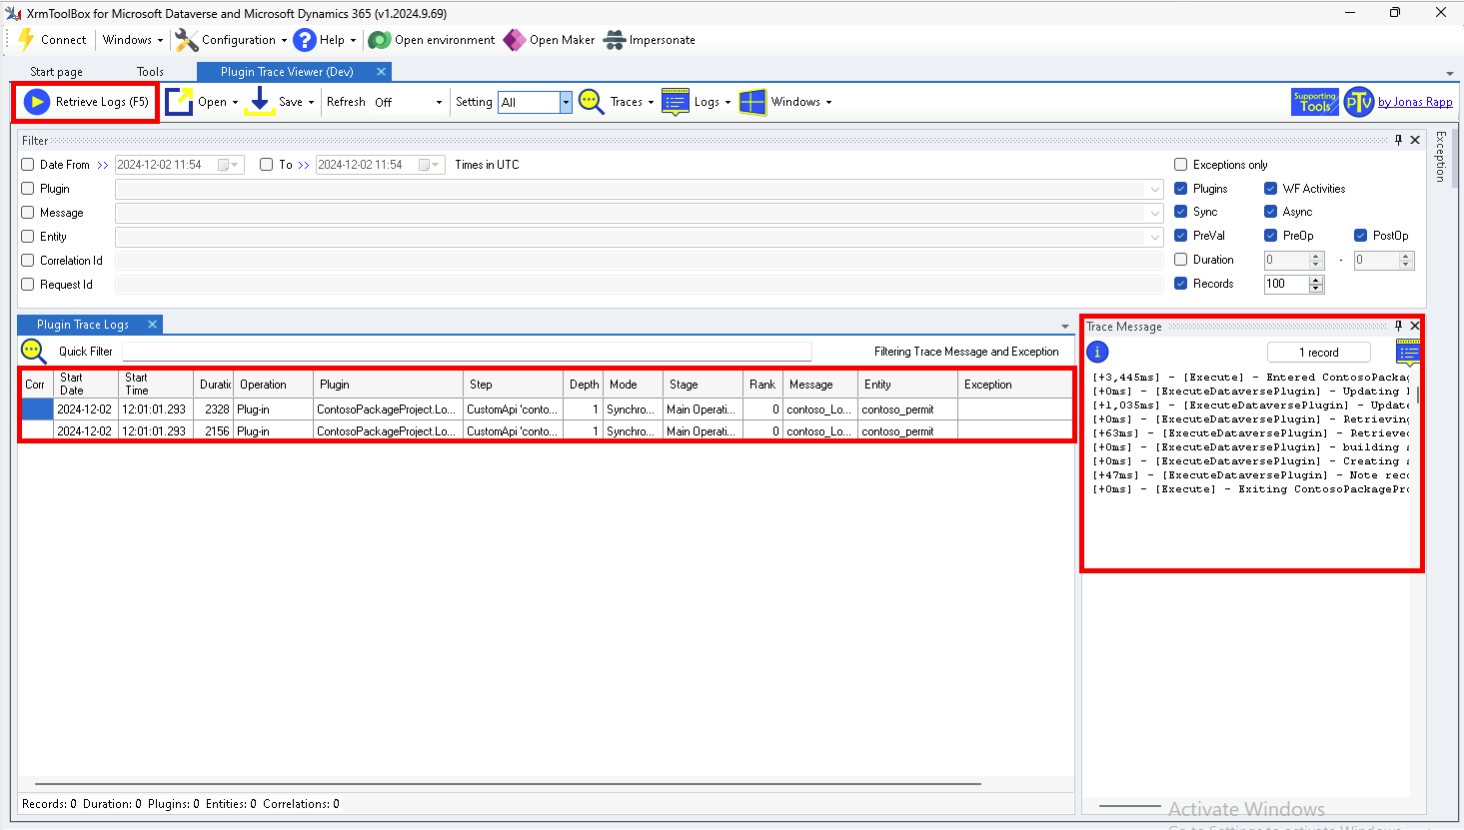1464x830 pixels.
Task: Click the blue info icon in Trace Message
Action: click(1097, 352)
